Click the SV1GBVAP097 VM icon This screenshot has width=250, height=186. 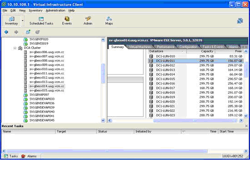pos(25,95)
